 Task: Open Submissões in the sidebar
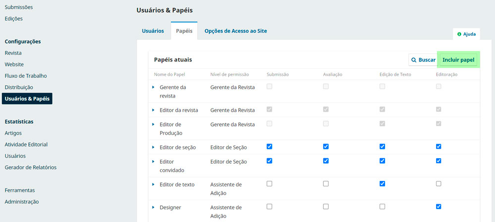coord(19,7)
